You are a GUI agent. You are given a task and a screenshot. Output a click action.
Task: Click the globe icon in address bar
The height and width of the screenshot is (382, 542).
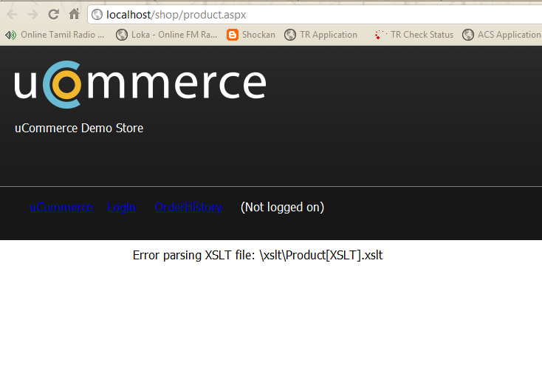coord(97,15)
